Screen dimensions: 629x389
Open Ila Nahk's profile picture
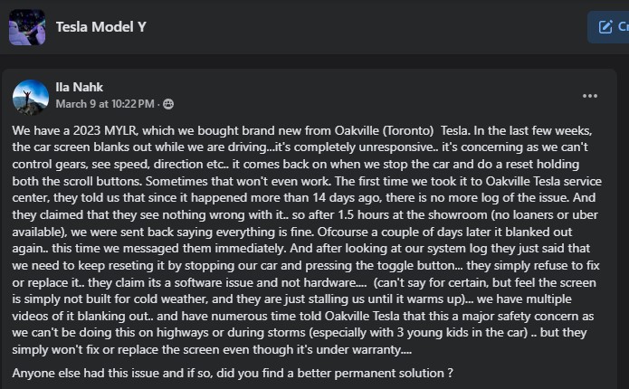tap(27, 97)
